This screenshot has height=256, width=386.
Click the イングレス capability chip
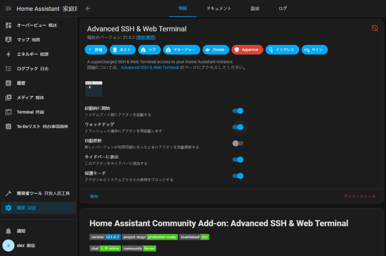coord(282,50)
